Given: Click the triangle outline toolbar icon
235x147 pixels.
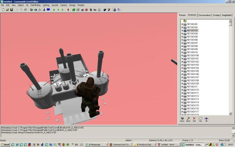Looking at the screenshot, I should pyautogui.click(x=99, y=10).
